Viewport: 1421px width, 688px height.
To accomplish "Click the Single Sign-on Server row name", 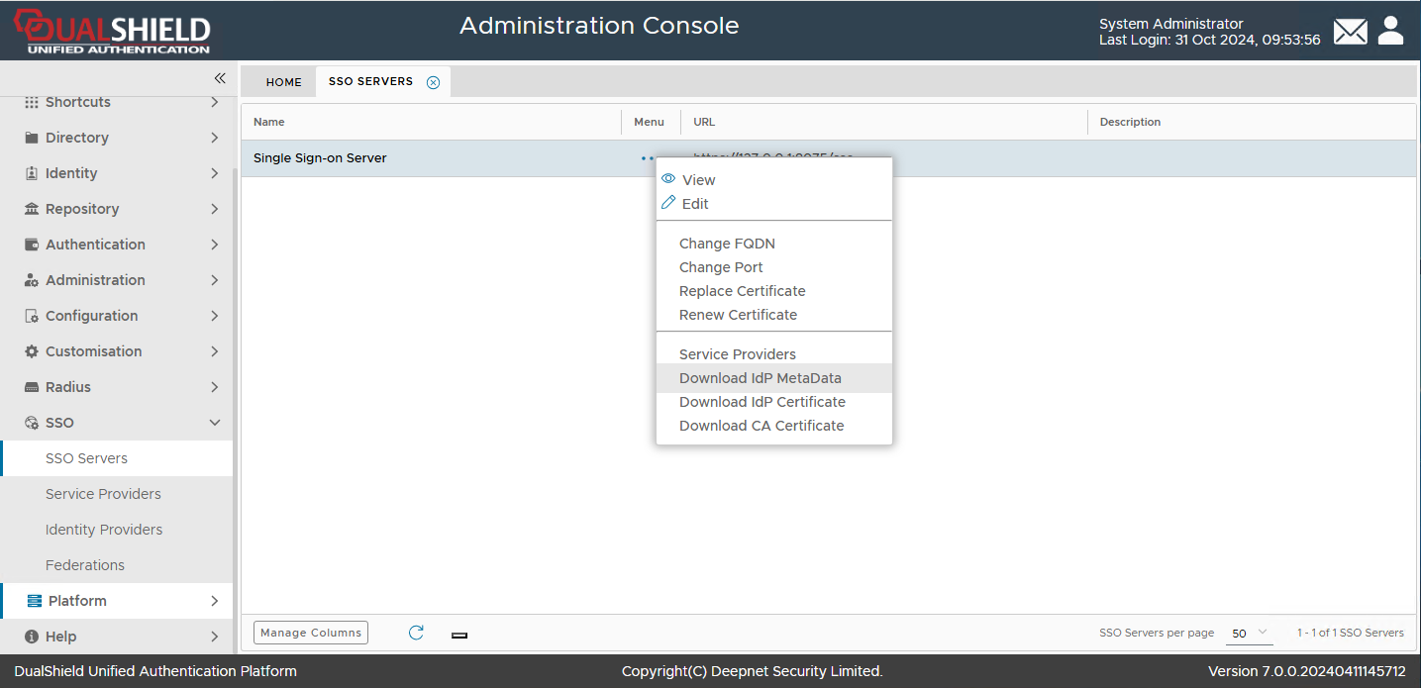I will 320,158.
